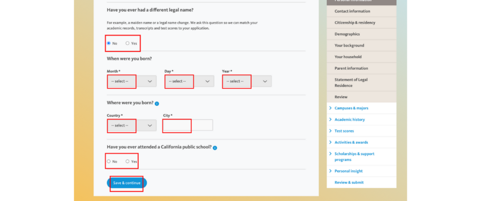Open Your background section

362,46
